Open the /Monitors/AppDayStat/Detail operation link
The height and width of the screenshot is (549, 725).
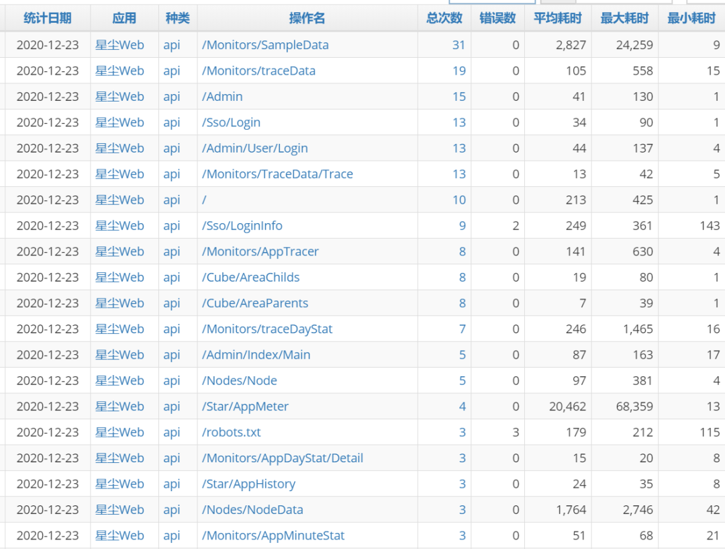[x=283, y=458]
